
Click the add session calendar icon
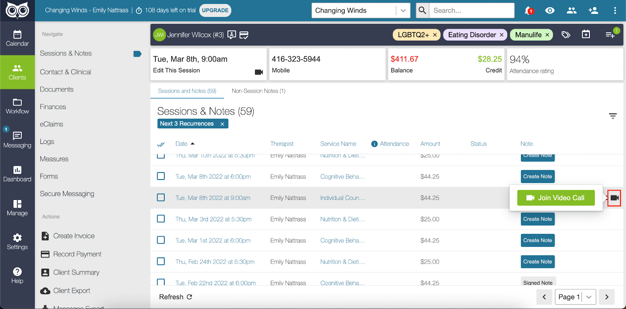coord(586,34)
